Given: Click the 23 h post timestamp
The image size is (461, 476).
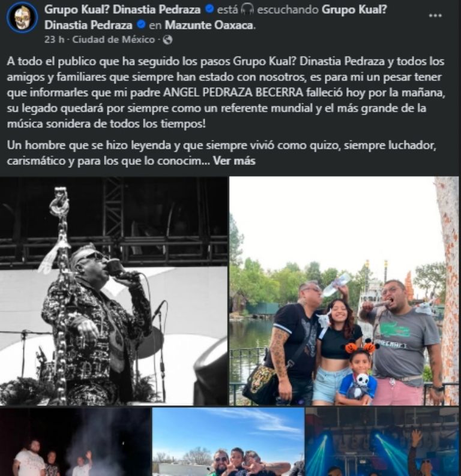Looking at the screenshot, I should click(x=55, y=40).
